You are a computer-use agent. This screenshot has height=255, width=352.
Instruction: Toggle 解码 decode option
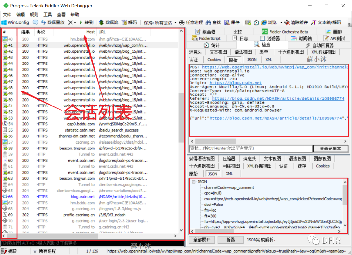(x=129, y=22)
